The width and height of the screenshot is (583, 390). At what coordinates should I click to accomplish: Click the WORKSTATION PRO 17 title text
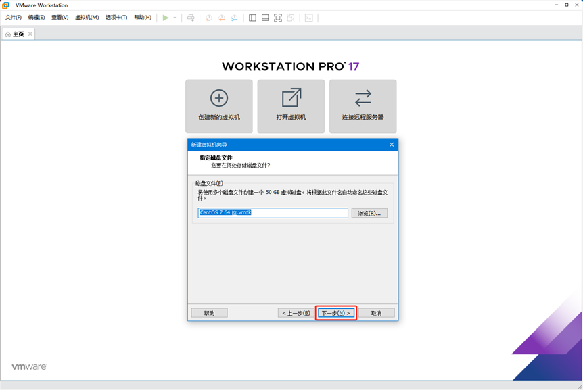click(x=291, y=66)
